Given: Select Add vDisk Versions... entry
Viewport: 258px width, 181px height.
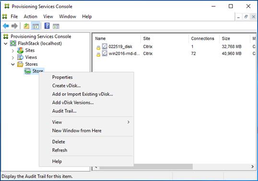Looking at the screenshot, I should pos(73,102).
